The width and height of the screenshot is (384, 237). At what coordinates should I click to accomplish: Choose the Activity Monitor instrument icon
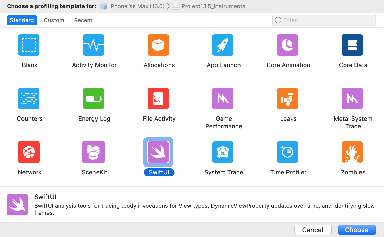pos(93,45)
